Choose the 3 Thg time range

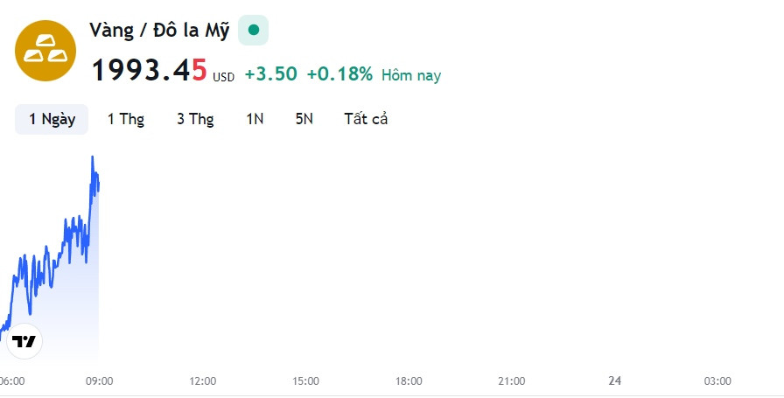(x=195, y=120)
